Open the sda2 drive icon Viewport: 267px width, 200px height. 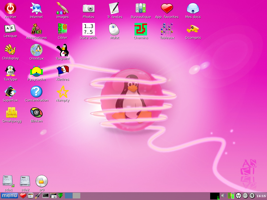point(25,181)
